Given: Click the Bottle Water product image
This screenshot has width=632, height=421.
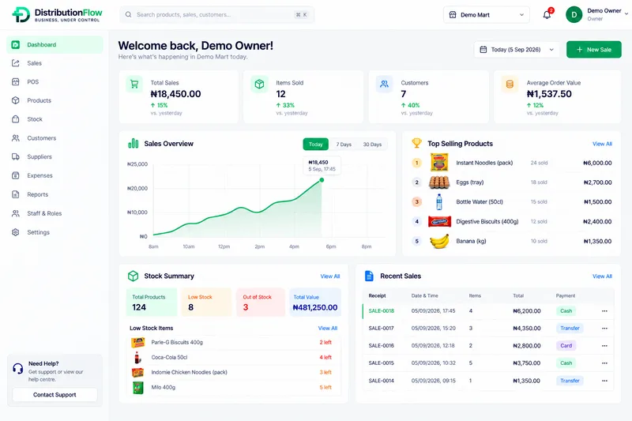Looking at the screenshot, I should click(x=439, y=202).
